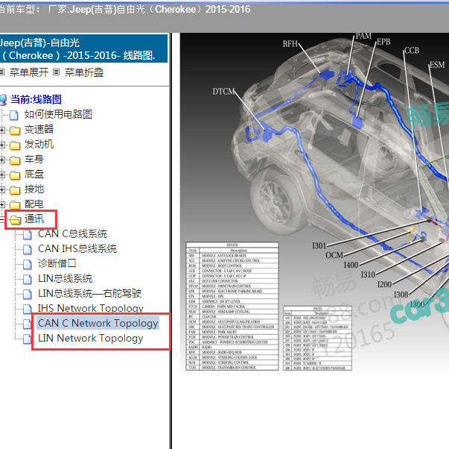449x449 pixels.
Task: Click the small icon before 菜单展开
Action: click(2, 72)
